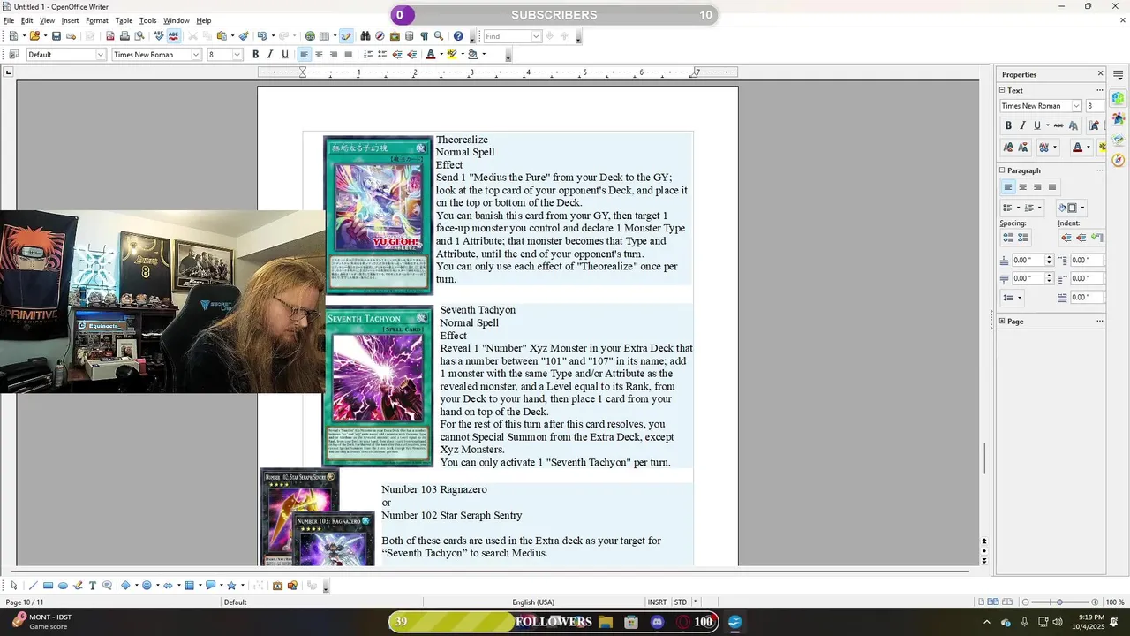Open the Window menu
1130x636 pixels.
176,20
